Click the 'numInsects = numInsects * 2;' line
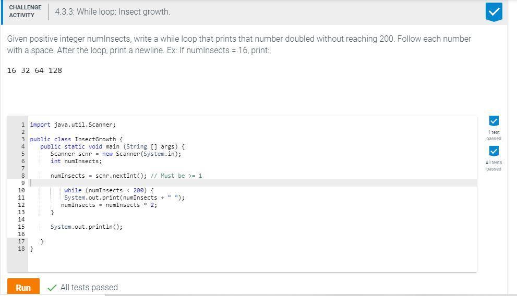The image size is (517, 296). [x=109, y=205]
